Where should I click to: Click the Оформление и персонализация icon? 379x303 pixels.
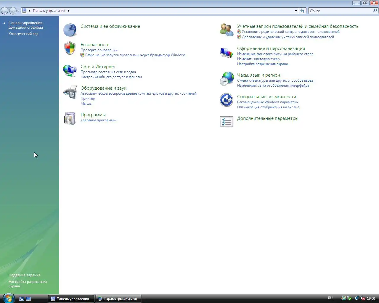coord(227,53)
